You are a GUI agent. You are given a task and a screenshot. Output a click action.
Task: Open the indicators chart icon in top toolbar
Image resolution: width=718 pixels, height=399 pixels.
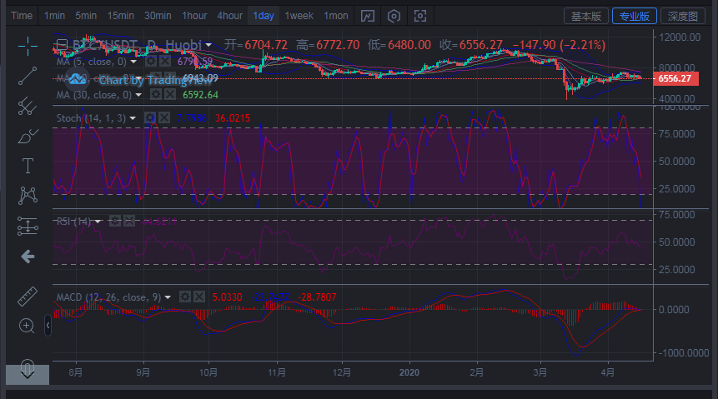(x=367, y=16)
